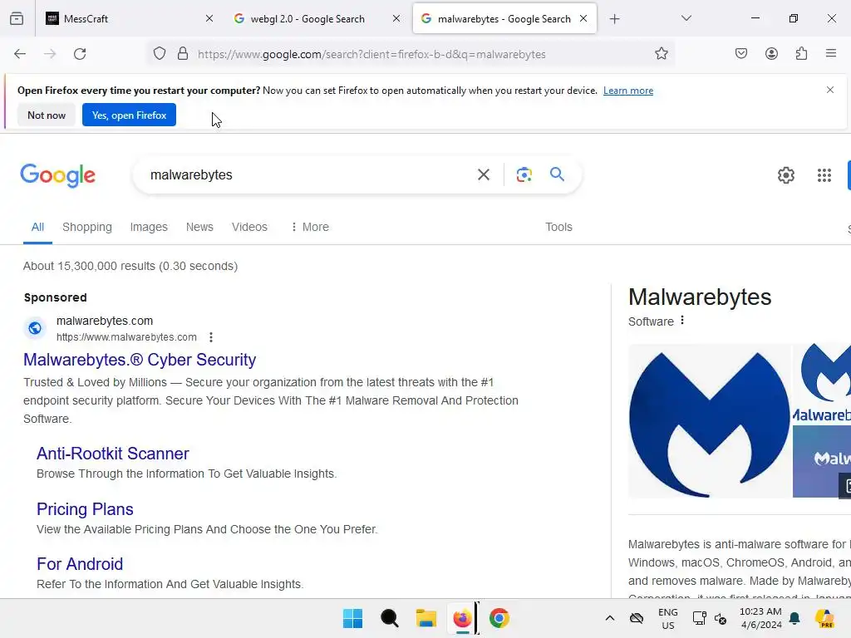Open the Extensions puzzle icon
Viewport: 851px width, 638px height.
tap(802, 54)
